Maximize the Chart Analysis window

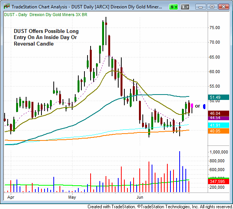coord(212,7)
